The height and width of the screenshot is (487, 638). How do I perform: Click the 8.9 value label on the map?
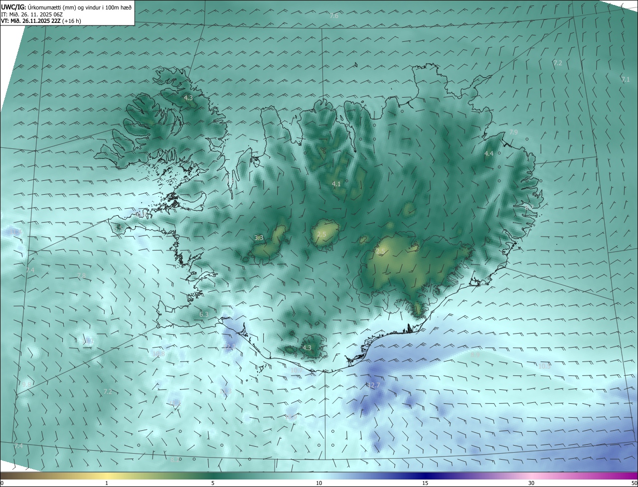[476, 355]
